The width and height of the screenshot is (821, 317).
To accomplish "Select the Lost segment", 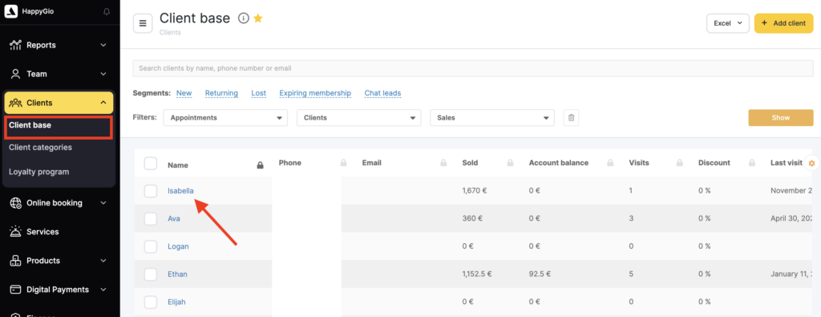I will coord(259,93).
